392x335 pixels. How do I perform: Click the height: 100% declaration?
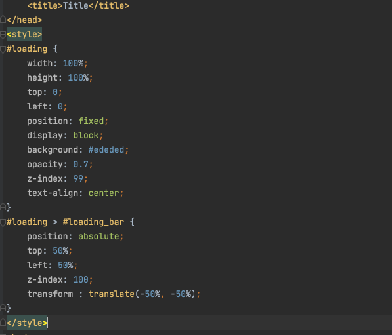point(60,77)
